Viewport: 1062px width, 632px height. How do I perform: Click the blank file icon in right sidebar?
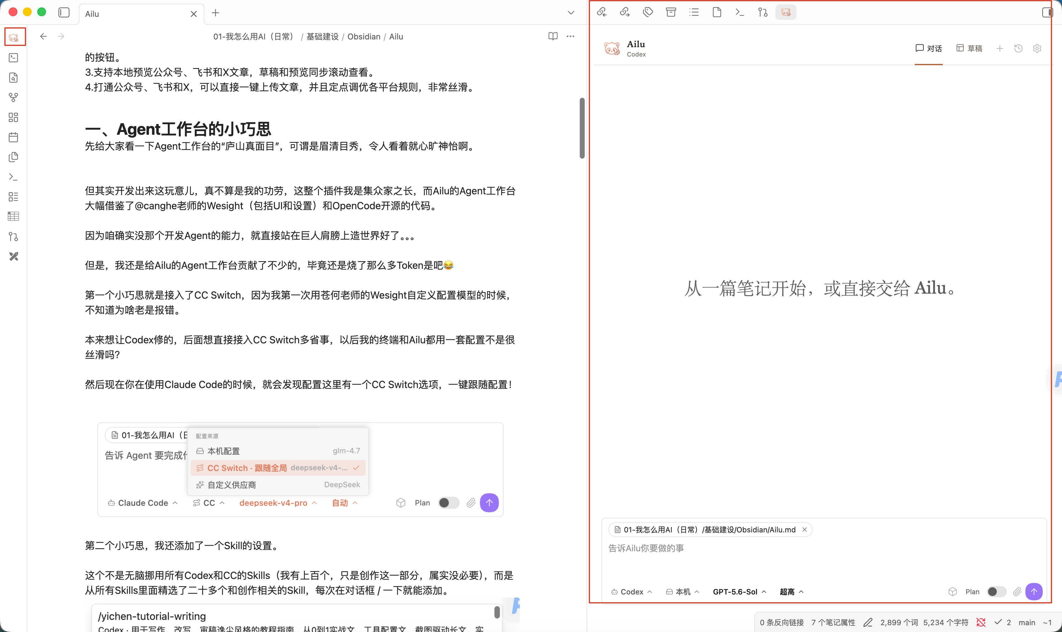(x=717, y=12)
